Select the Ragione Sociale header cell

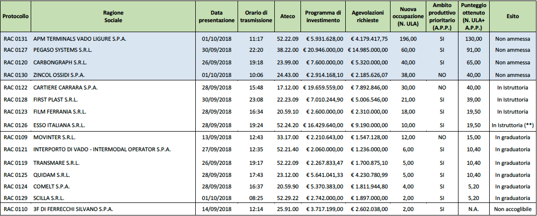pyautogui.click(x=113, y=17)
